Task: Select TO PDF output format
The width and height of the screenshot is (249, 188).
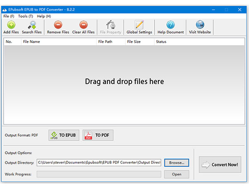Action: (x=98, y=135)
